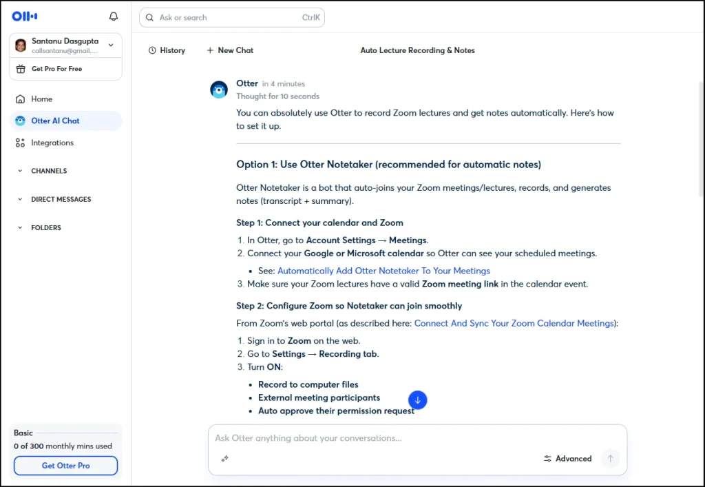Click the chat vertical scrollbar

click(x=702, y=139)
